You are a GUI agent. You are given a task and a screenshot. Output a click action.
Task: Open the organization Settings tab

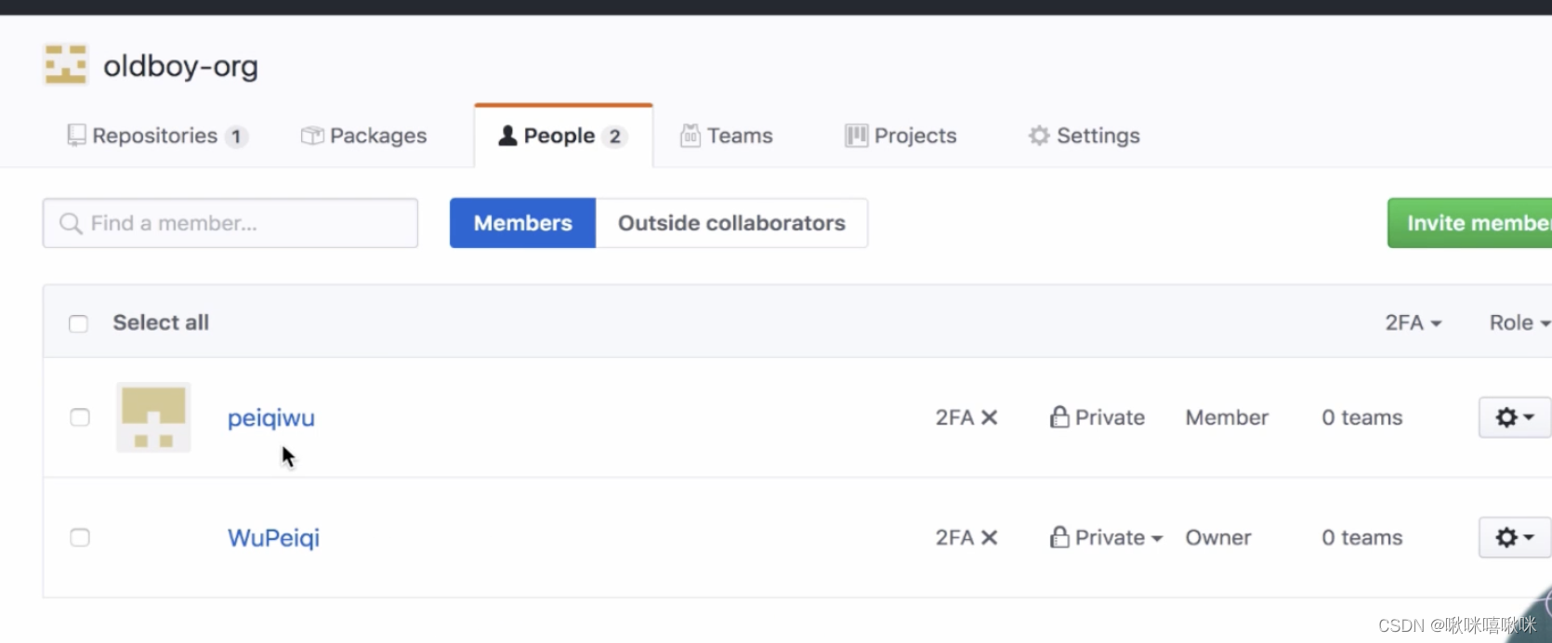(x=1084, y=136)
